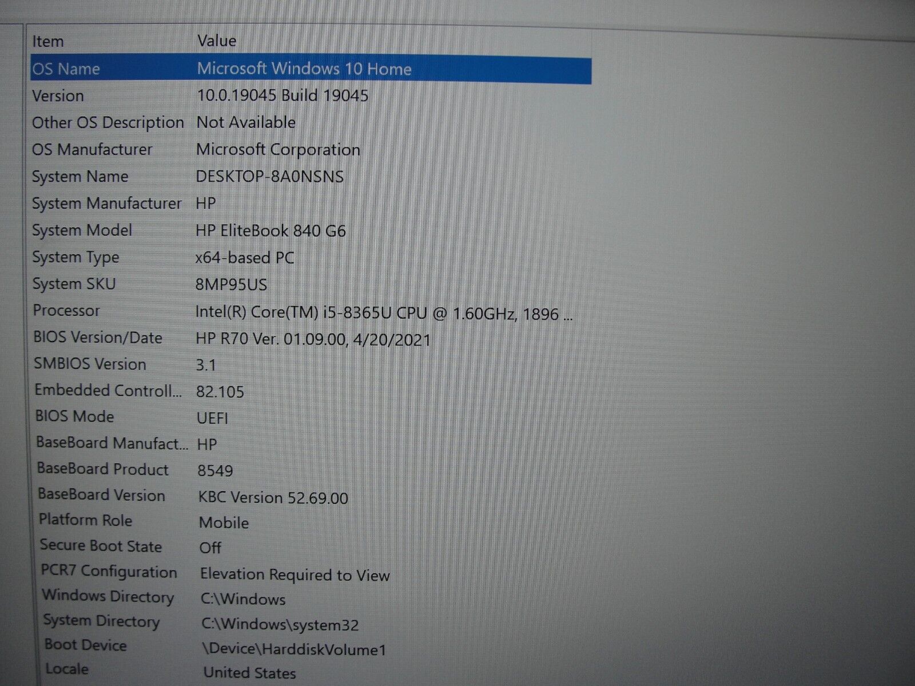Select the BaseBoard Version row
This screenshot has width=915, height=686.
(x=101, y=495)
